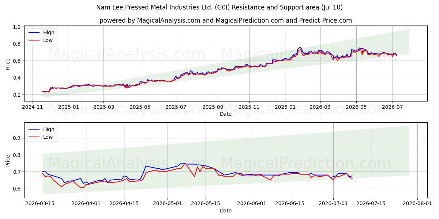439x219 pixels.
Task: Click the 0.9 value on bottom y-axis
Action: (x=17, y=138)
